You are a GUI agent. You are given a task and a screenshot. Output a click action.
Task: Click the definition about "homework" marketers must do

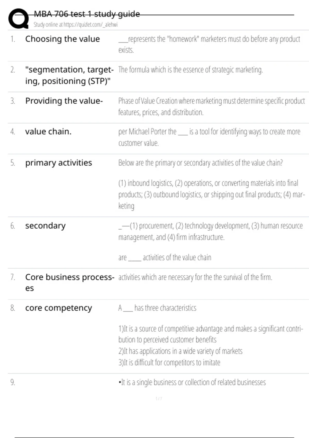[x=209, y=44]
